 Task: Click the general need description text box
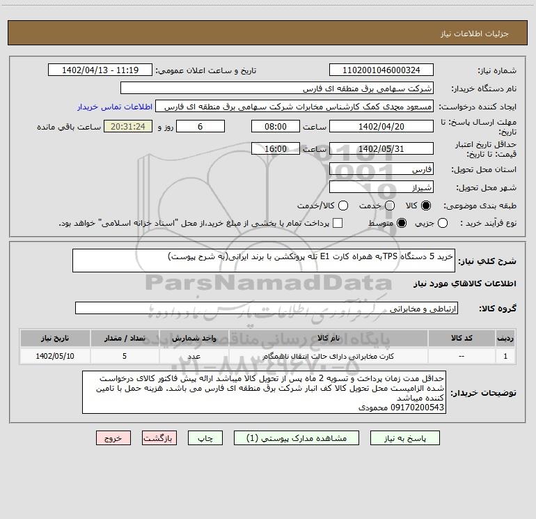click(x=264, y=261)
